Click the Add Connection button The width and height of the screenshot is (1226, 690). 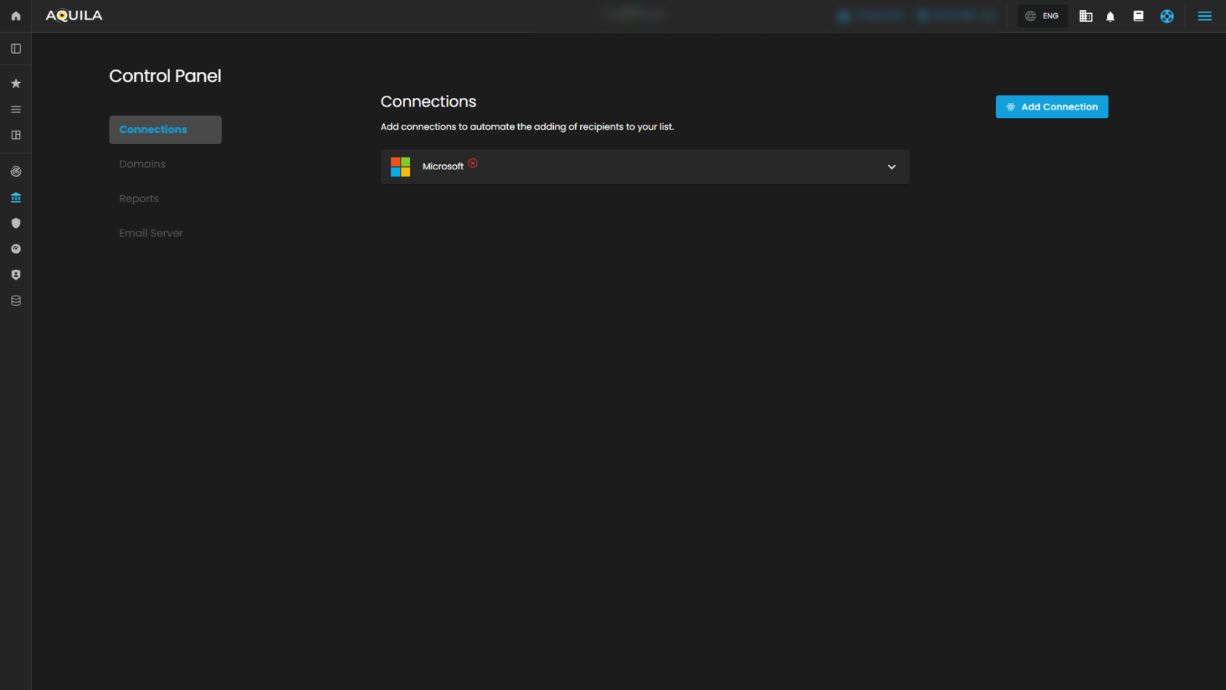coord(1052,107)
